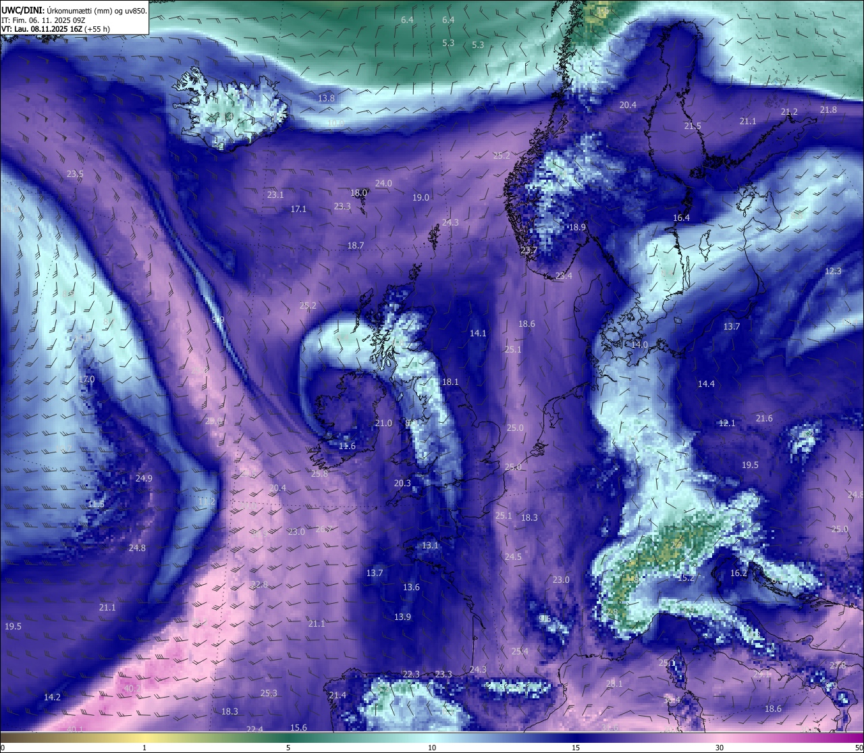Select the 17.1 map value
The image size is (864, 753).
coord(298,209)
